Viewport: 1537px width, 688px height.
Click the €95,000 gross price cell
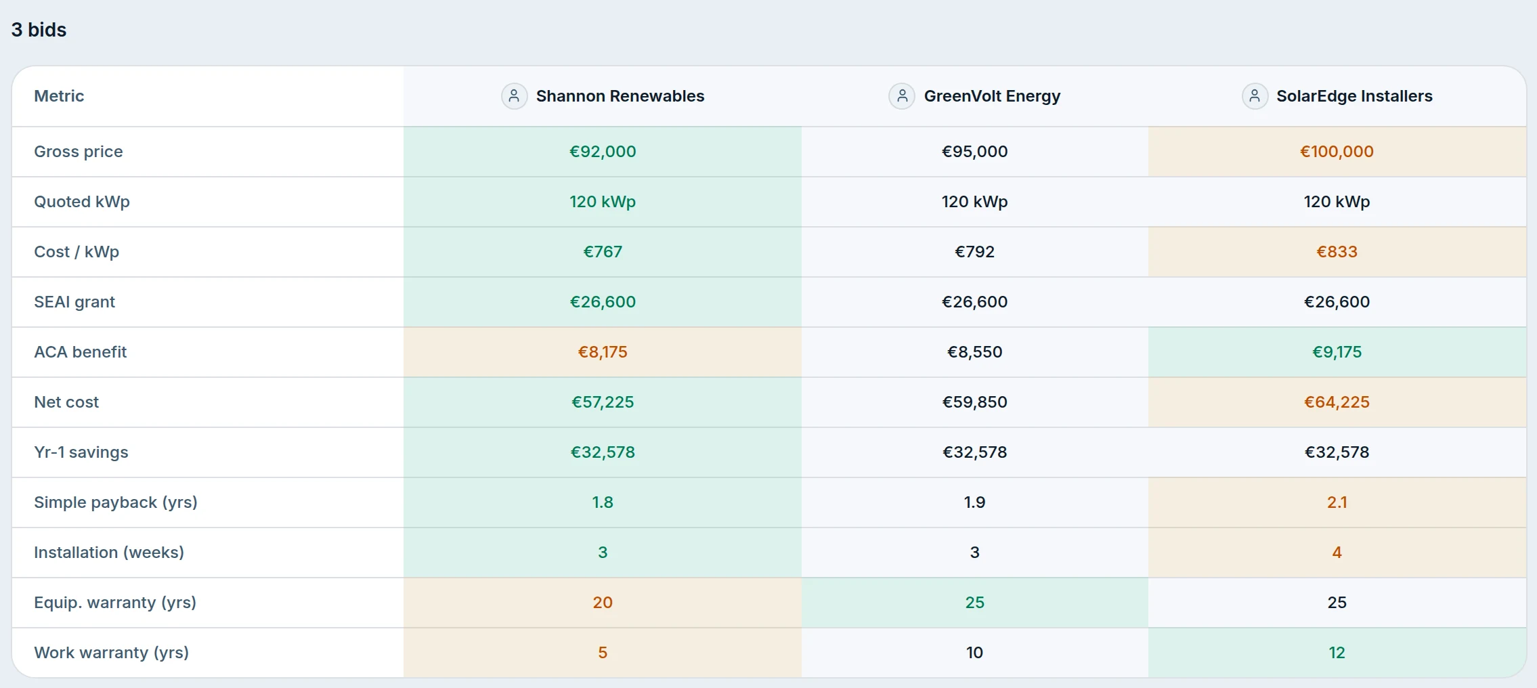975,152
